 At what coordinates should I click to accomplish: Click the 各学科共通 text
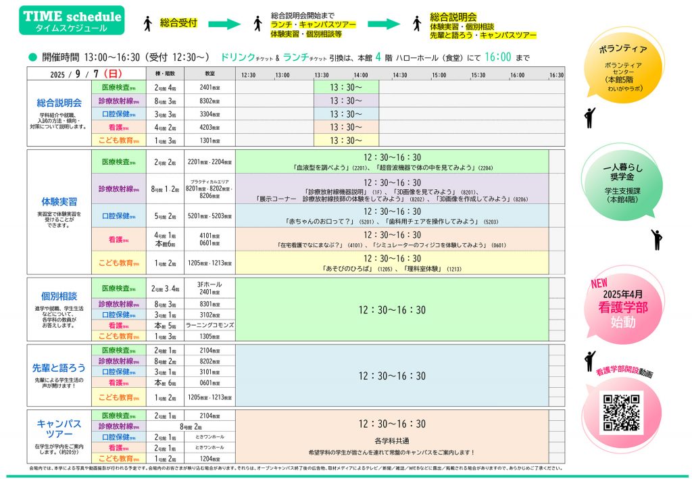point(392,440)
